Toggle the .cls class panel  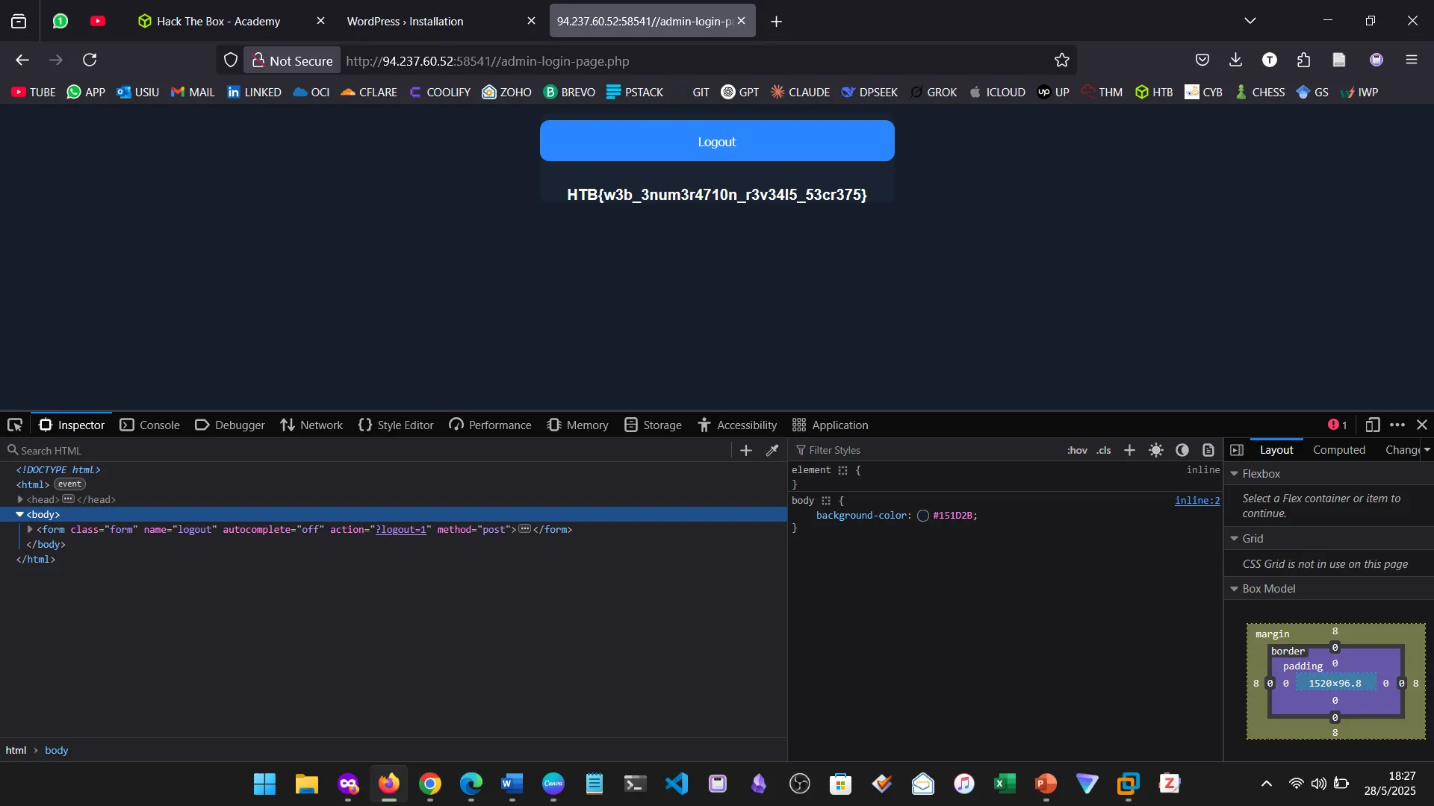click(x=1103, y=450)
